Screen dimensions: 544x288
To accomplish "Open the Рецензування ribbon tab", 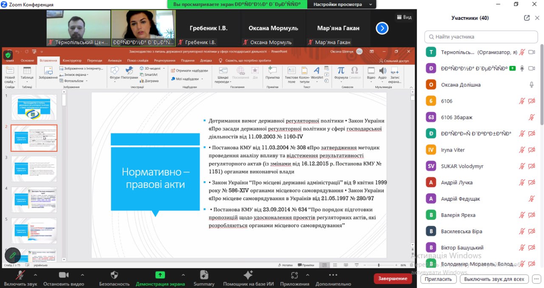I will 164,61.
